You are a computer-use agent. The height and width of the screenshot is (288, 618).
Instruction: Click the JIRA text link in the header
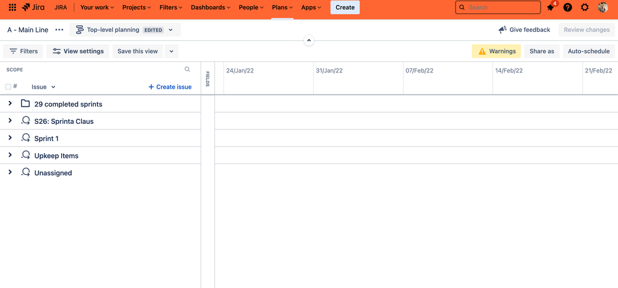click(x=60, y=7)
